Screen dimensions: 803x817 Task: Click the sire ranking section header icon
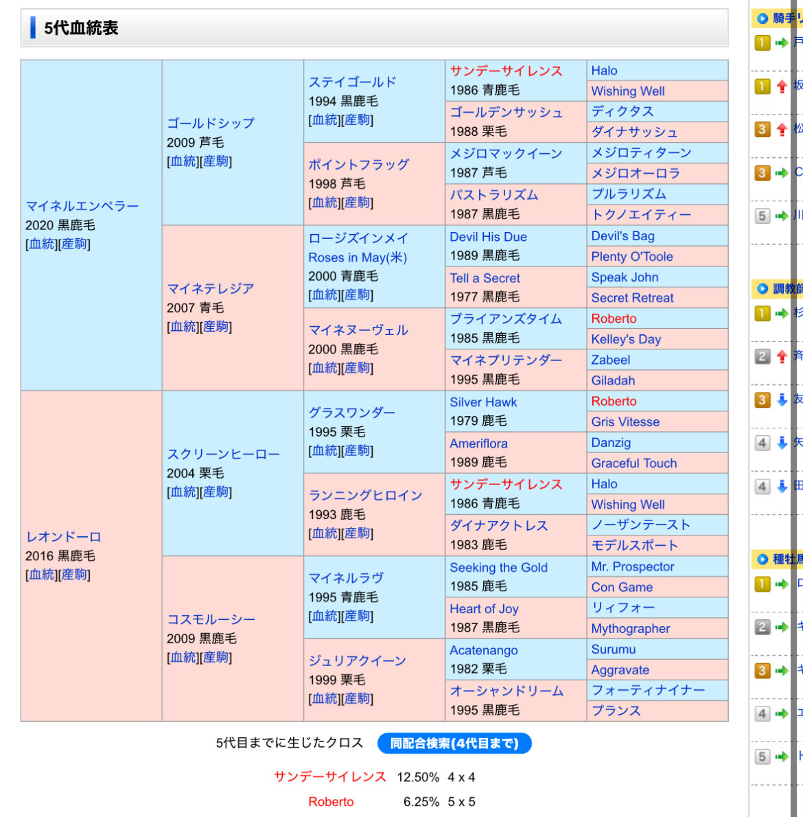[x=762, y=559]
